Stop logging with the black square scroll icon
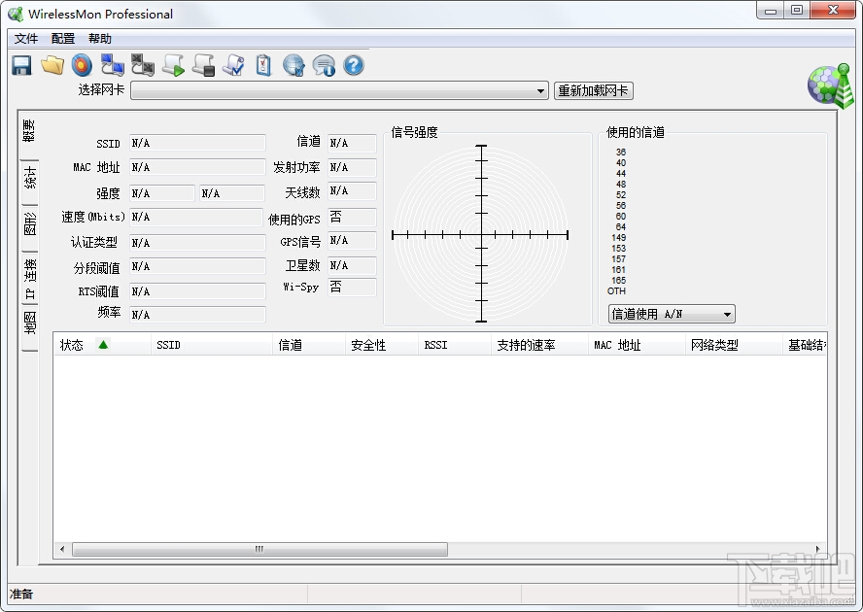 [x=203, y=65]
